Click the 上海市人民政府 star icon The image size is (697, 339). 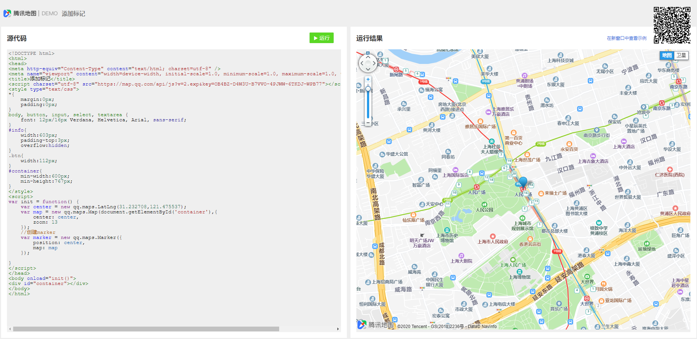tap(493, 236)
